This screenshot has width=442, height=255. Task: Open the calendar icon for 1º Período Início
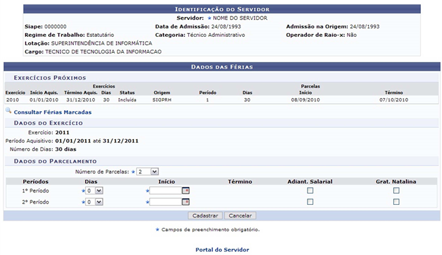186,190
